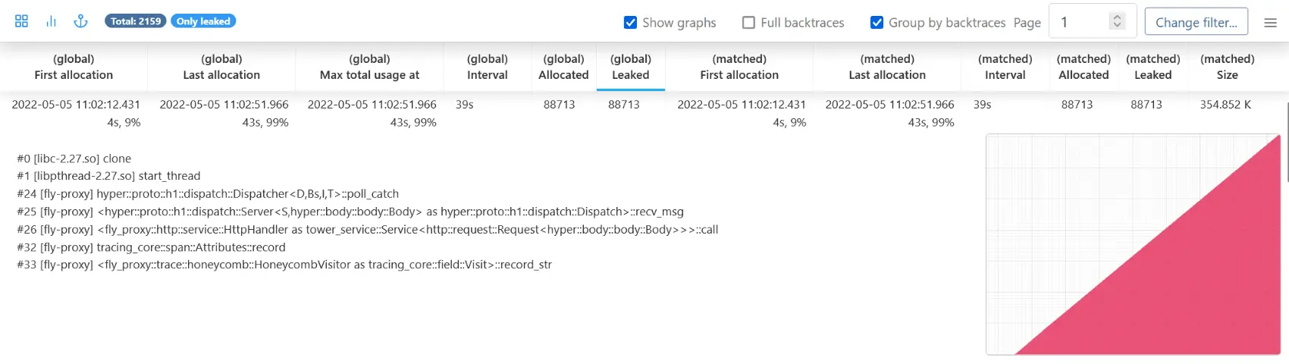Sort by global Allocated column

(x=563, y=67)
